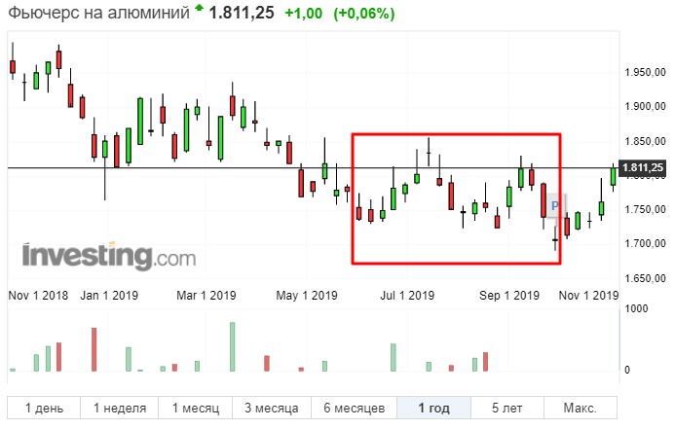Click the active 1 год tab
The image size is (675, 428).
click(434, 408)
